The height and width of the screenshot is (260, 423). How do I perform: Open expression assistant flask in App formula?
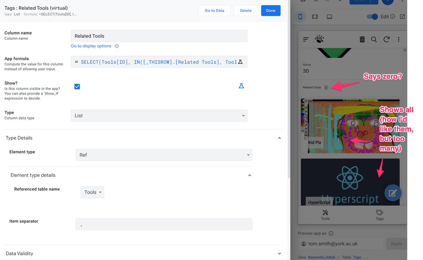coord(241,62)
